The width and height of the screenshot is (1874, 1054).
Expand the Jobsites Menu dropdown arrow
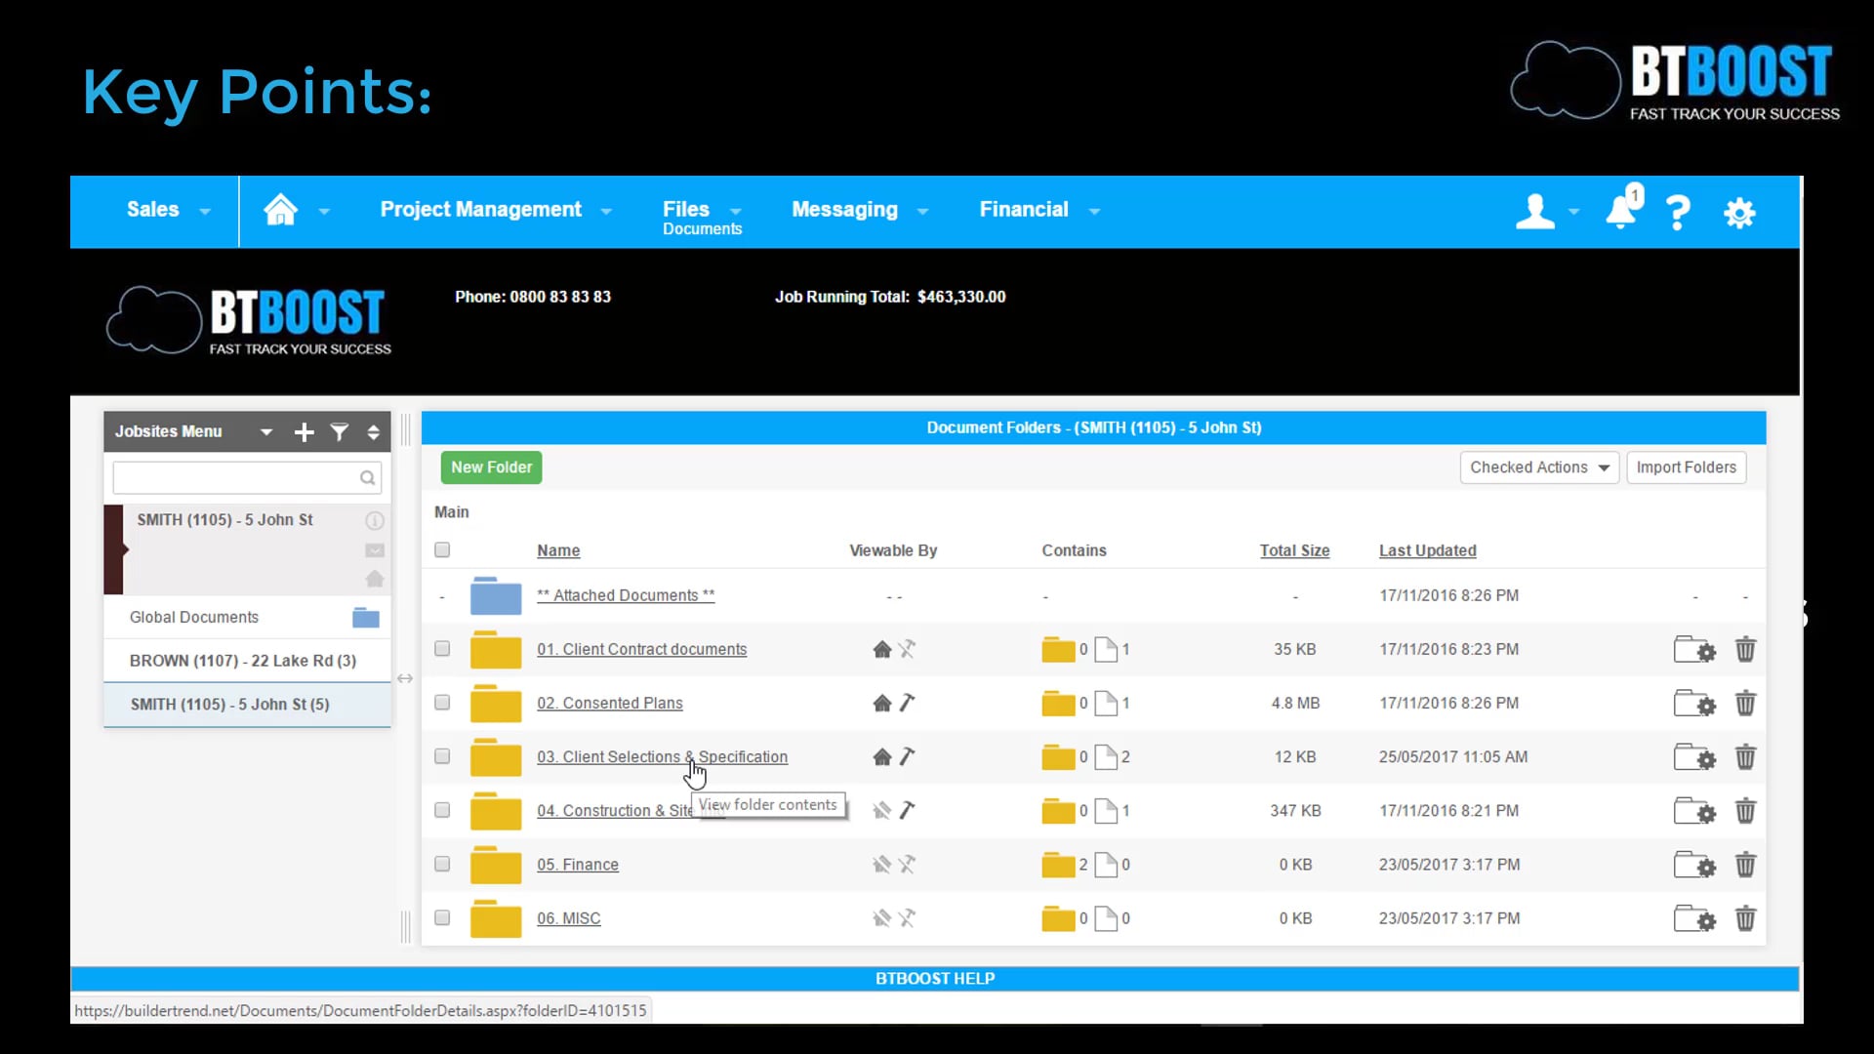pyautogui.click(x=265, y=431)
